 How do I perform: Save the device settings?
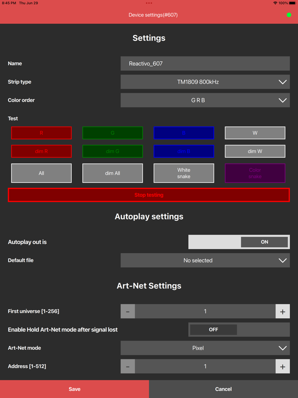pyautogui.click(x=74, y=389)
